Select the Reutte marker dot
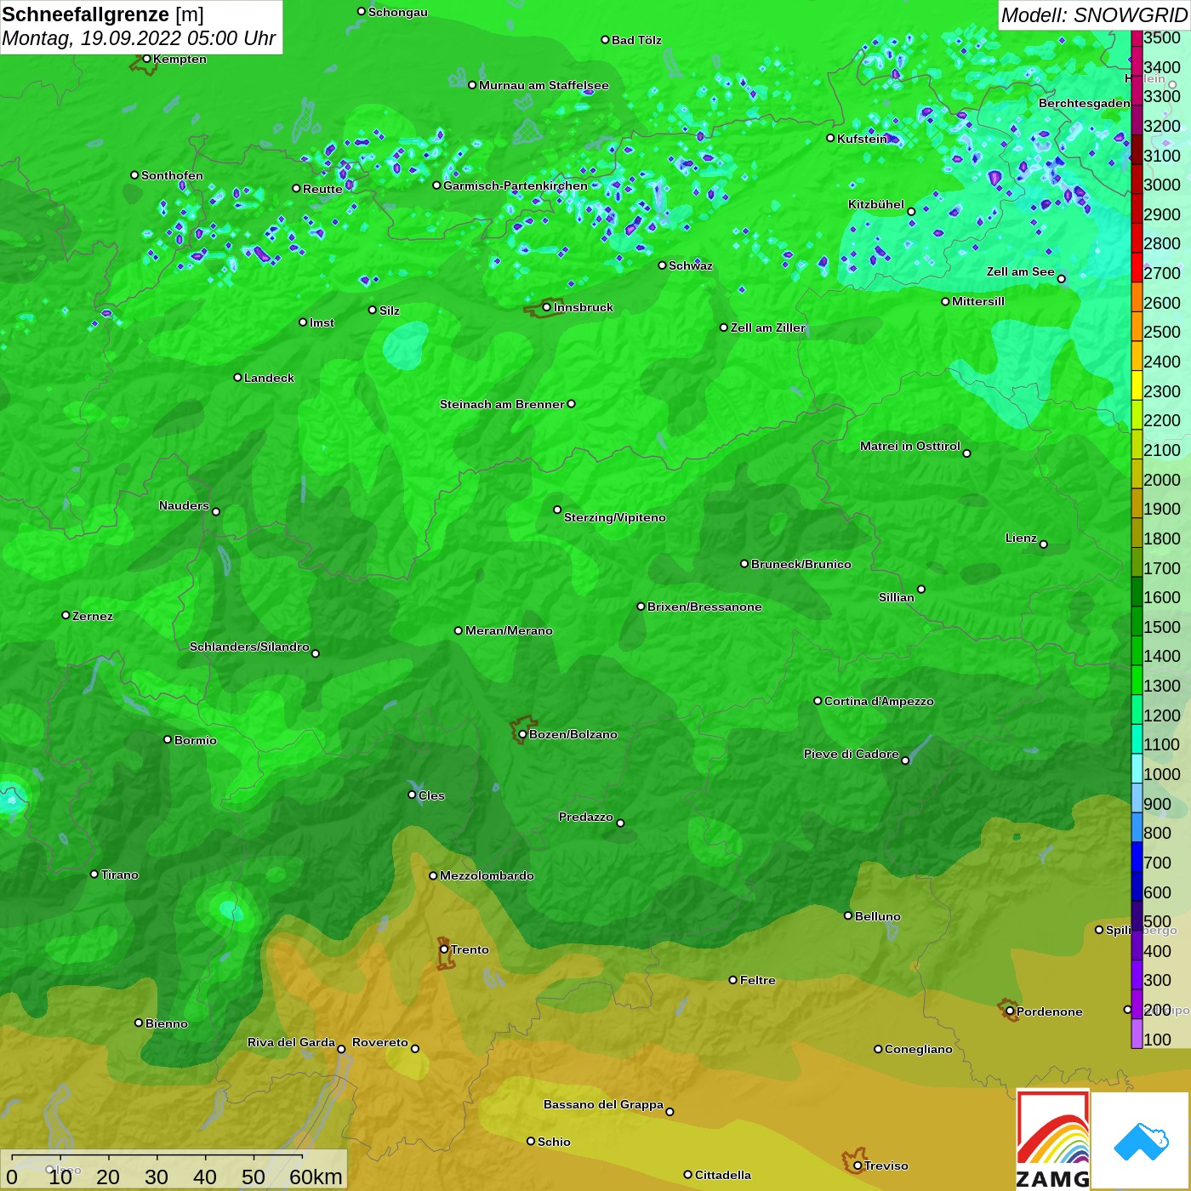Image resolution: width=1191 pixels, height=1191 pixels. [x=296, y=189]
